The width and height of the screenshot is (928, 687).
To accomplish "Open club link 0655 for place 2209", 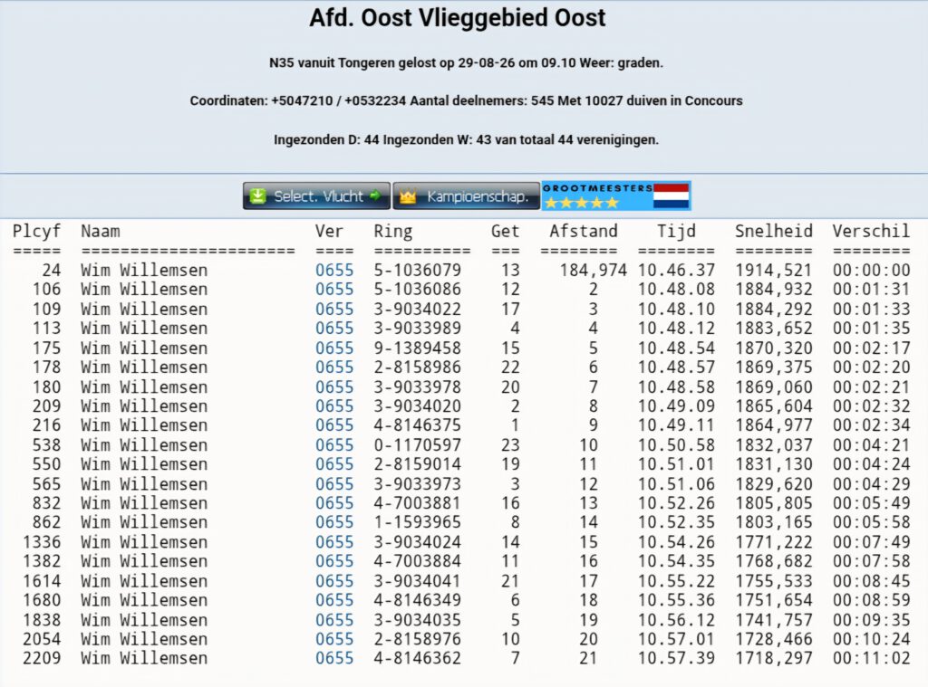I will pyautogui.click(x=334, y=658).
